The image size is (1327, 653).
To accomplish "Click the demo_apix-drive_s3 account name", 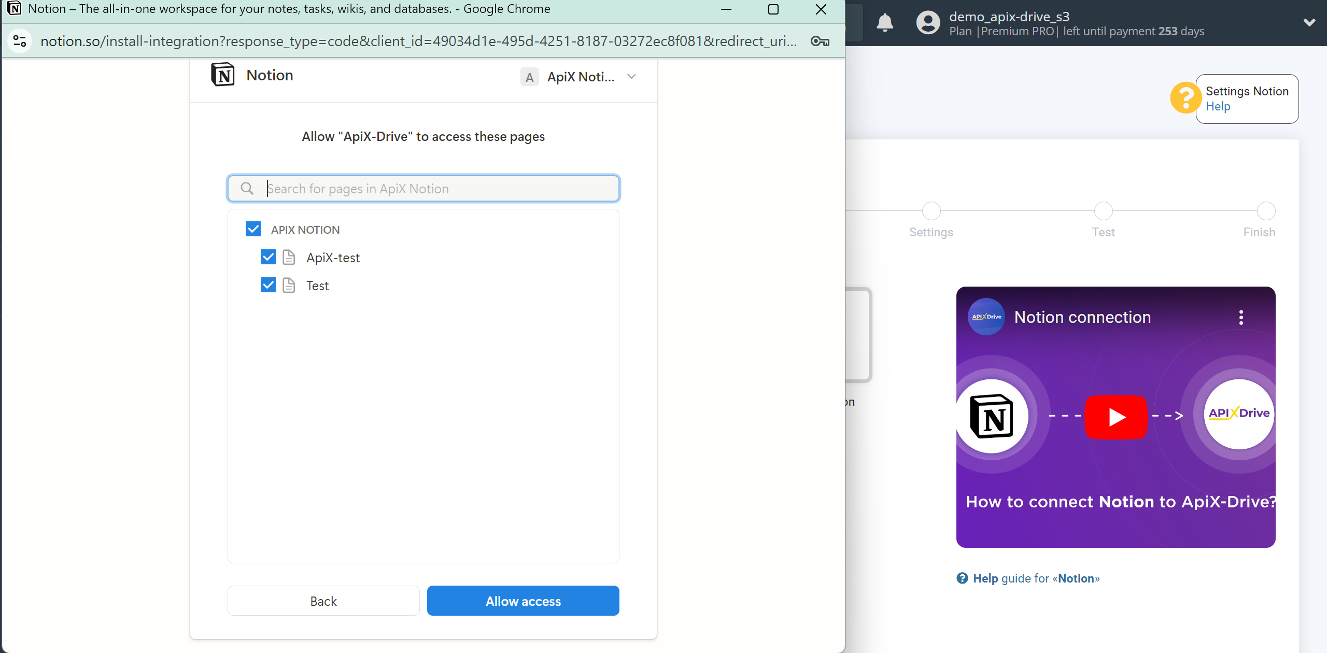I will click(x=1009, y=17).
